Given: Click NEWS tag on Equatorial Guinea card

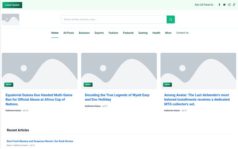Looking at the screenshot, I should click(x=9, y=84).
